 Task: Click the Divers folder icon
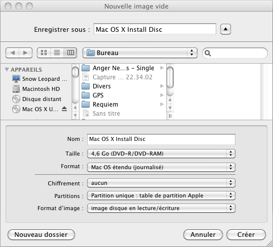click(x=86, y=86)
